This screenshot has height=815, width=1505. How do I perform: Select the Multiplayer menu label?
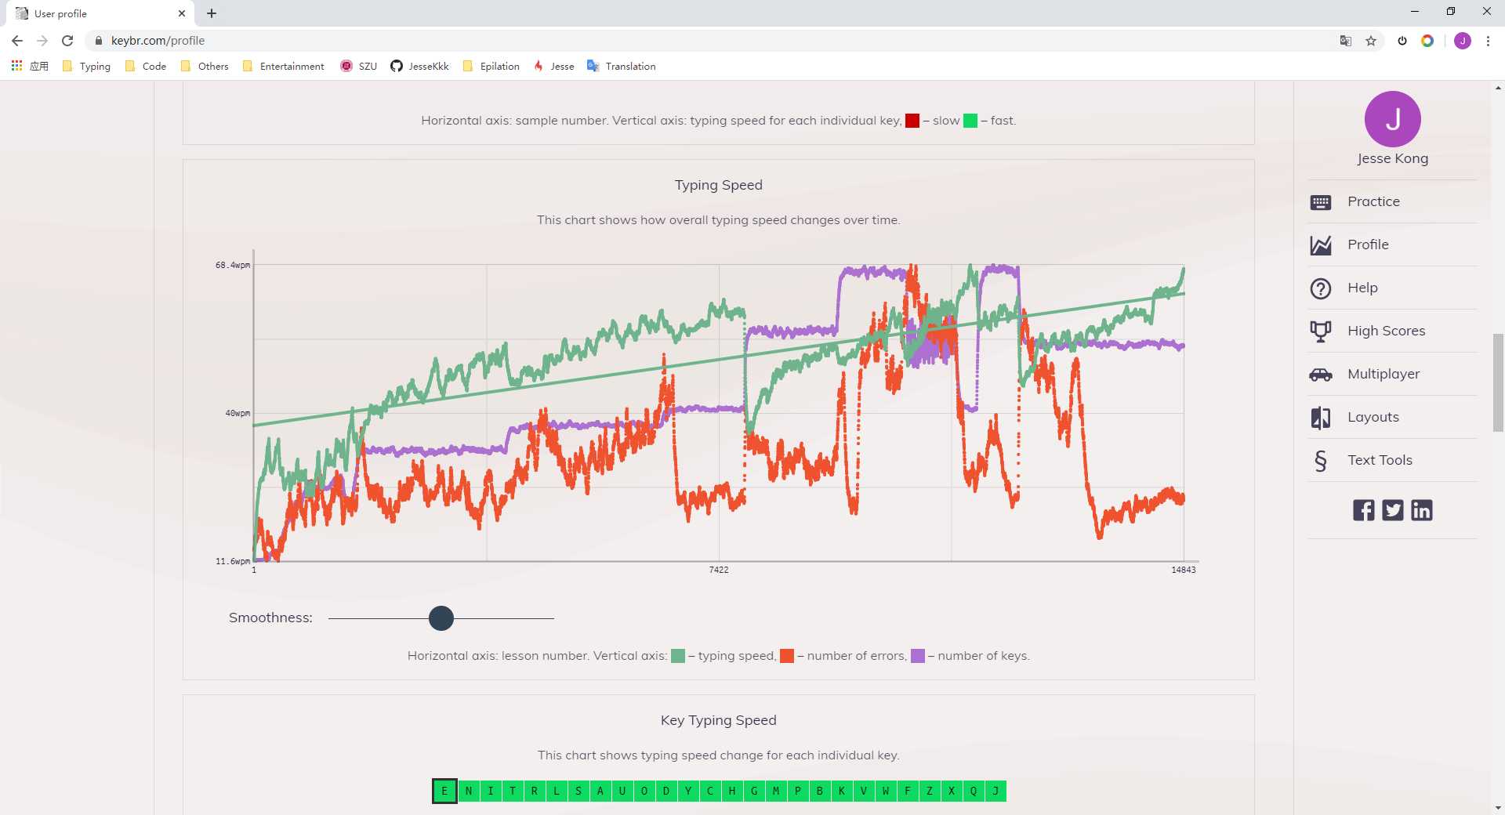[x=1384, y=374]
